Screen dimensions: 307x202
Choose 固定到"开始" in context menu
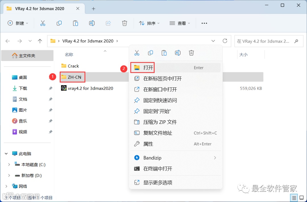coord(176,111)
